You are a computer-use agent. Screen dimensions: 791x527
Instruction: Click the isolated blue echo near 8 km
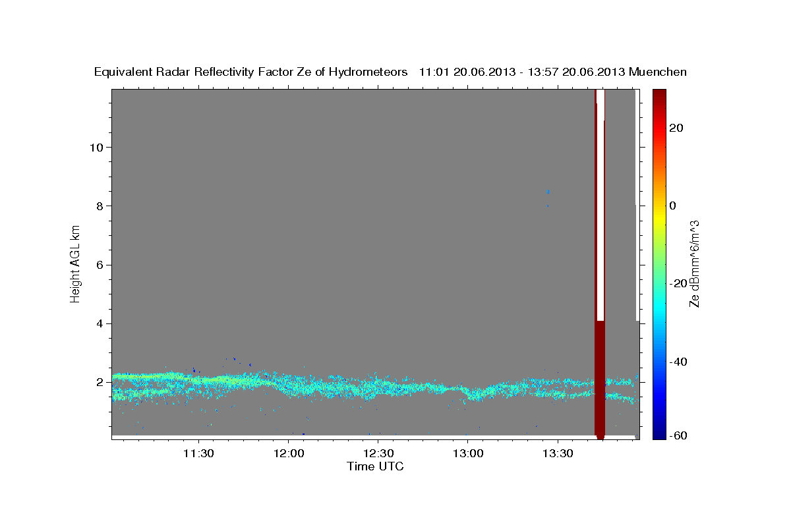click(x=548, y=192)
